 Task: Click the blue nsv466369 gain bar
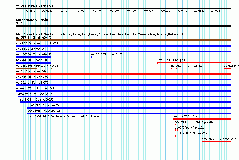tap(129, 108)
